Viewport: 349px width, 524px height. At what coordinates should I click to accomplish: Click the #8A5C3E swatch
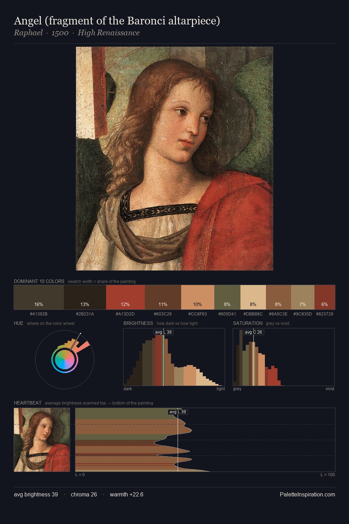pyautogui.click(x=279, y=297)
